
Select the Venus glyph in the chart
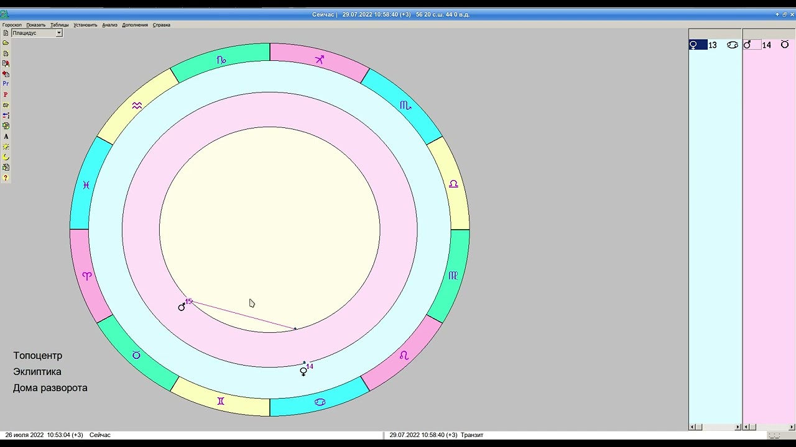[303, 371]
